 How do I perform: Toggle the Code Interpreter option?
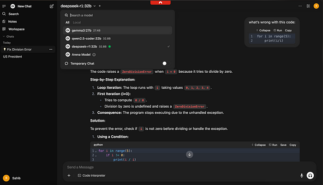[91, 175]
